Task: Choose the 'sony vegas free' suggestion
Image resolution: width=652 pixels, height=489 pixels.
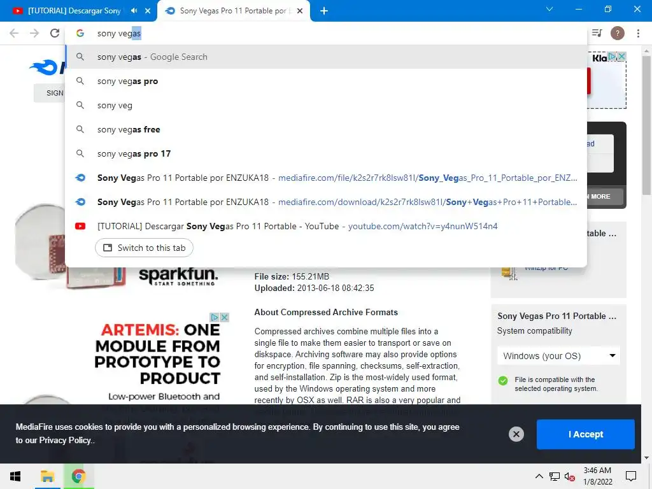Action: [x=326, y=129]
